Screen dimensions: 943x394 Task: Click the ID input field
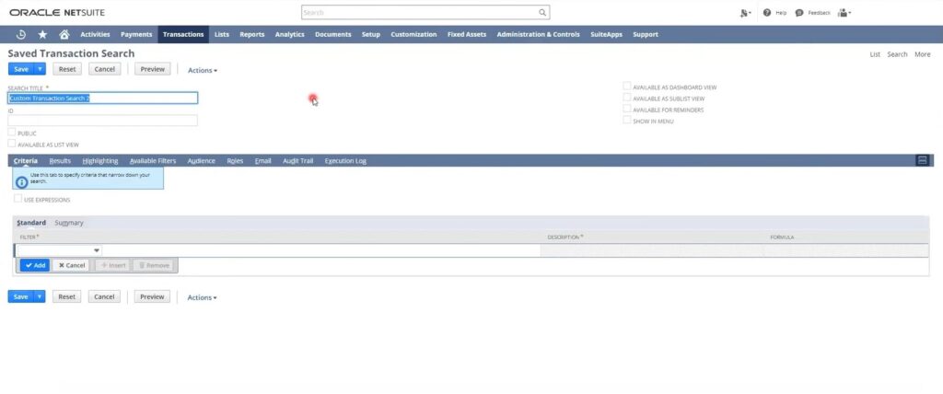[103, 121]
